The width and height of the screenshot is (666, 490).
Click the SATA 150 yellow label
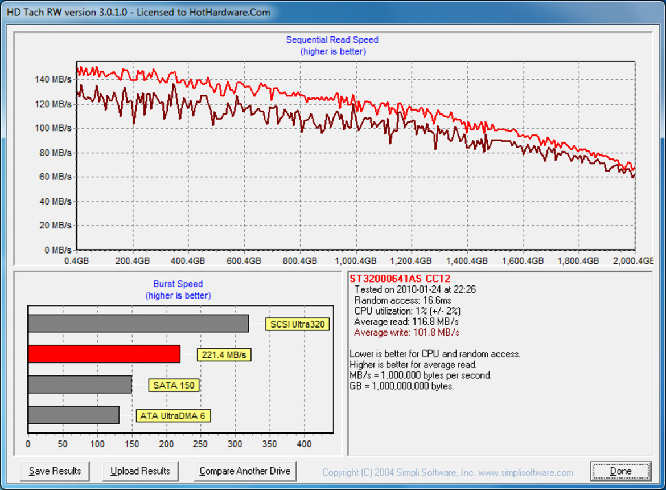(x=174, y=386)
